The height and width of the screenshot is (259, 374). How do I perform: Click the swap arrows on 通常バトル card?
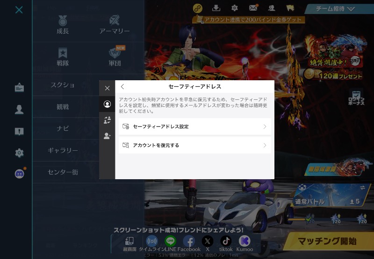[363, 188]
